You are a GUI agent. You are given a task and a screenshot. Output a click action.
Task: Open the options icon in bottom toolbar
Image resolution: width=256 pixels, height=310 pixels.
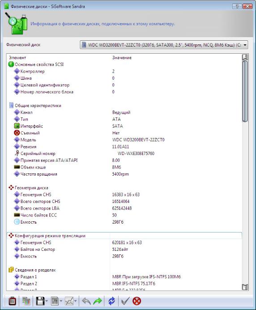pyautogui.click(x=13, y=301)
